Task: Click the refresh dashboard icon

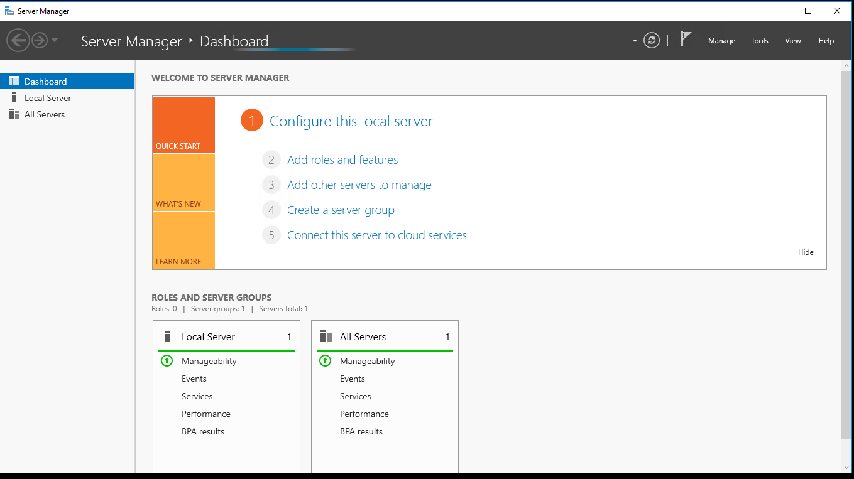Action: (652, 41)
